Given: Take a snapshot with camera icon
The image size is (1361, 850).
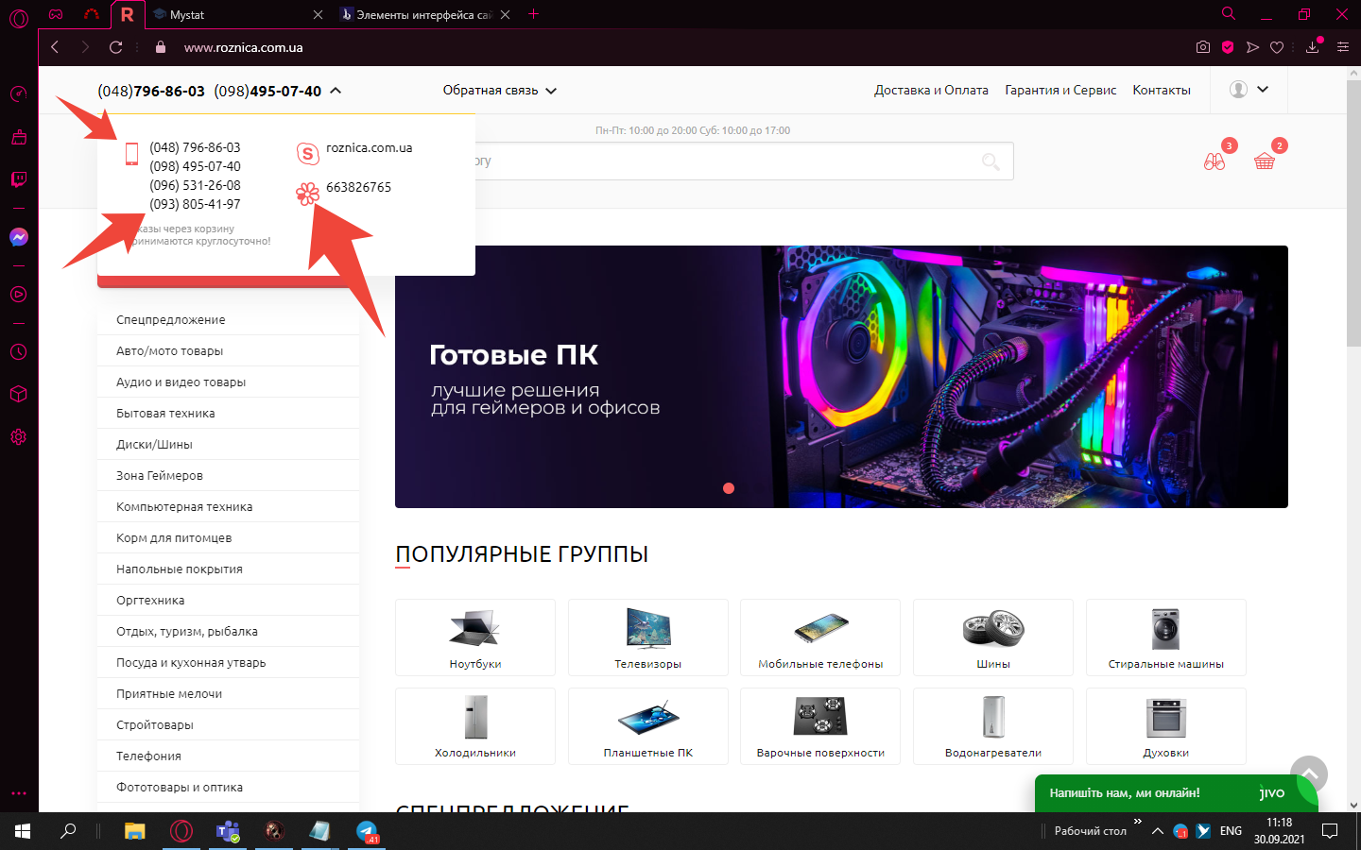Looking at the screenshot, I should 1202,47.
